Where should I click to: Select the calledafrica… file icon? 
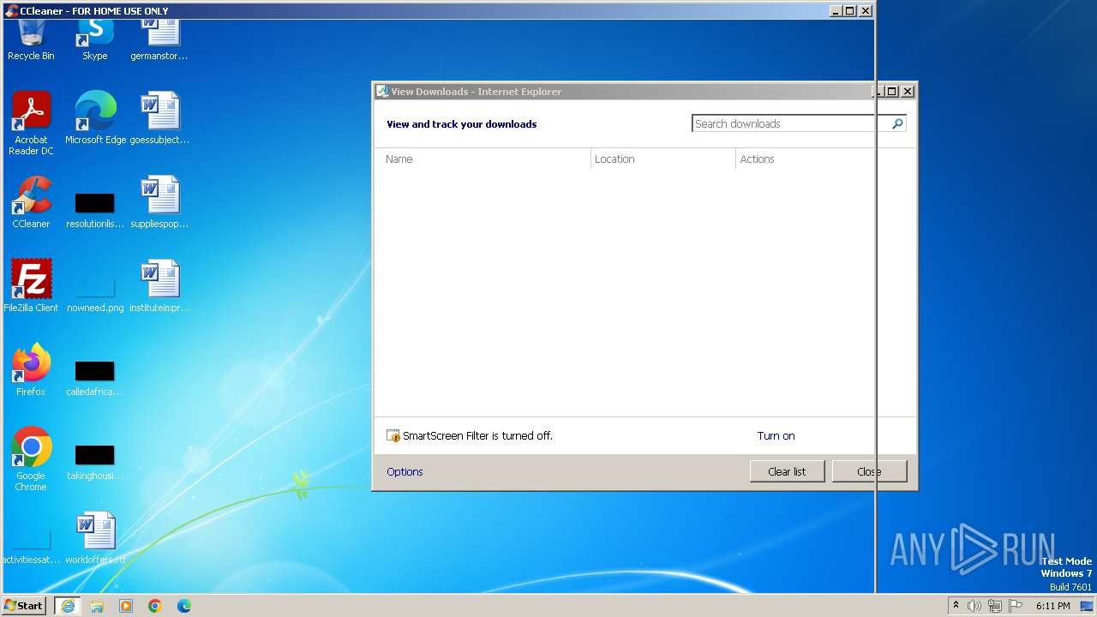[95, 376]
